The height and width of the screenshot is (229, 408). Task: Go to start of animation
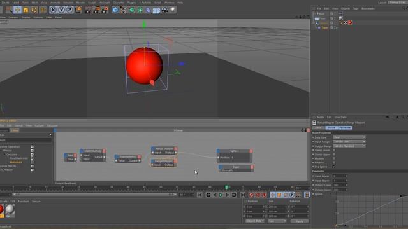point(200,195)
